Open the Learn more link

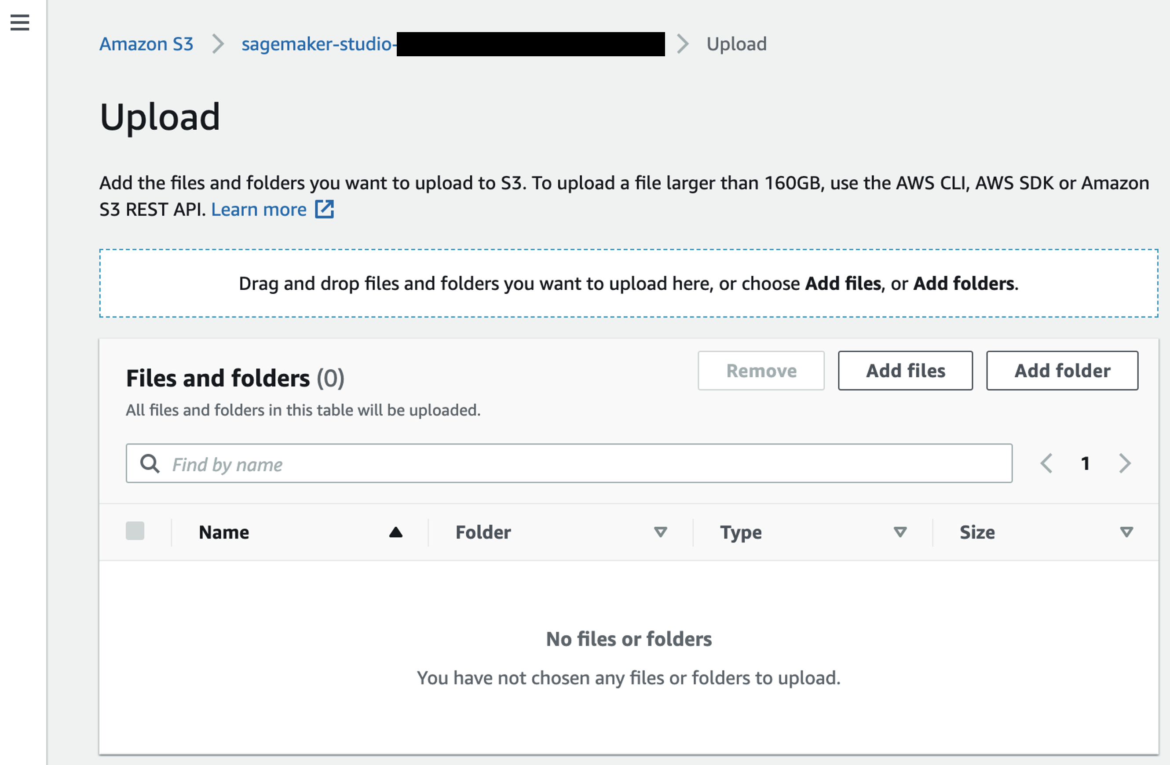tap(259, 210)
